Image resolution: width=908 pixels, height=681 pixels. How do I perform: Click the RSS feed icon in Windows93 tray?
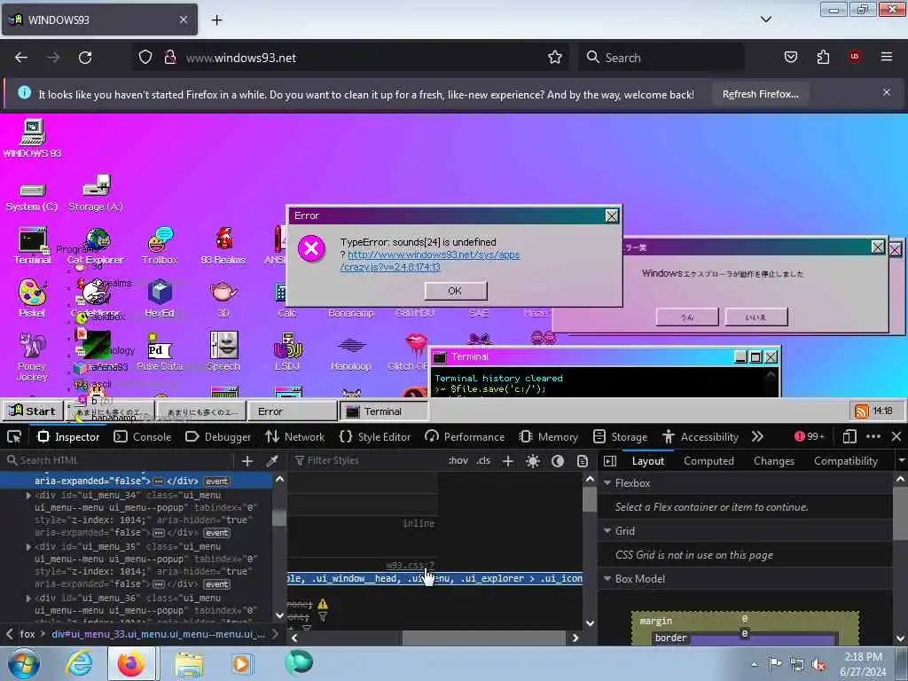[862, 411]
